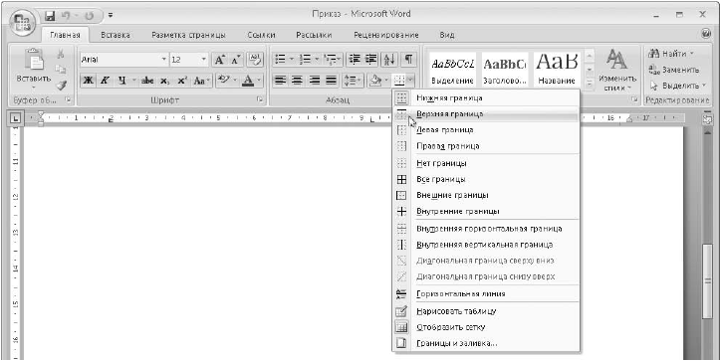
Task: Open font size 12 combo box
Action: click(x=189, y=60)
